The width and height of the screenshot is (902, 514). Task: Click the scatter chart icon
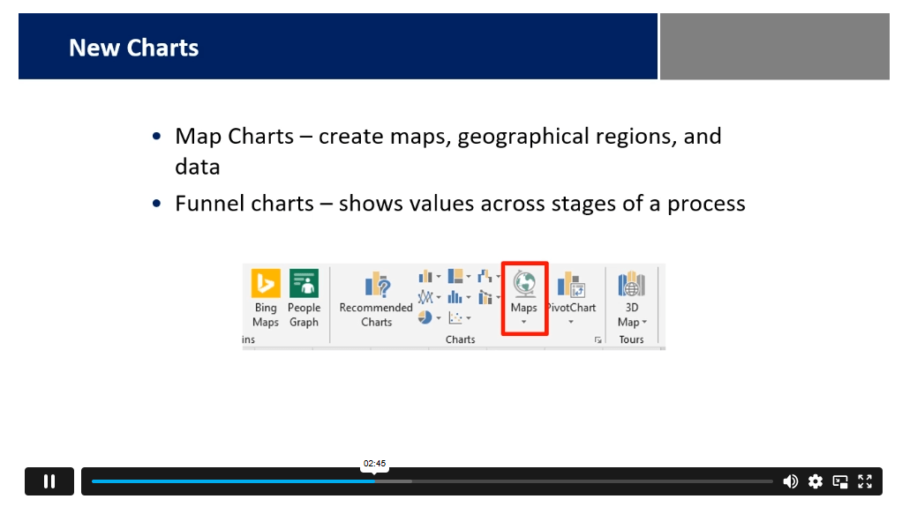pos(455,317)
